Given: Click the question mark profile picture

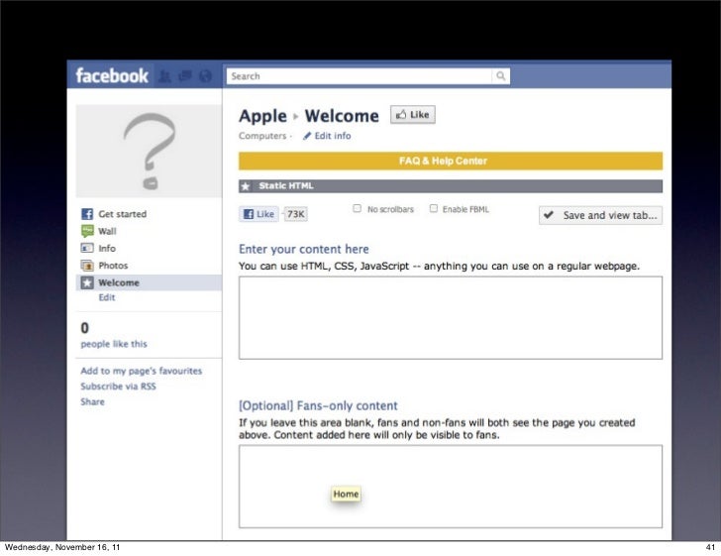Looking at the screenshot, I should coord(149,151).
